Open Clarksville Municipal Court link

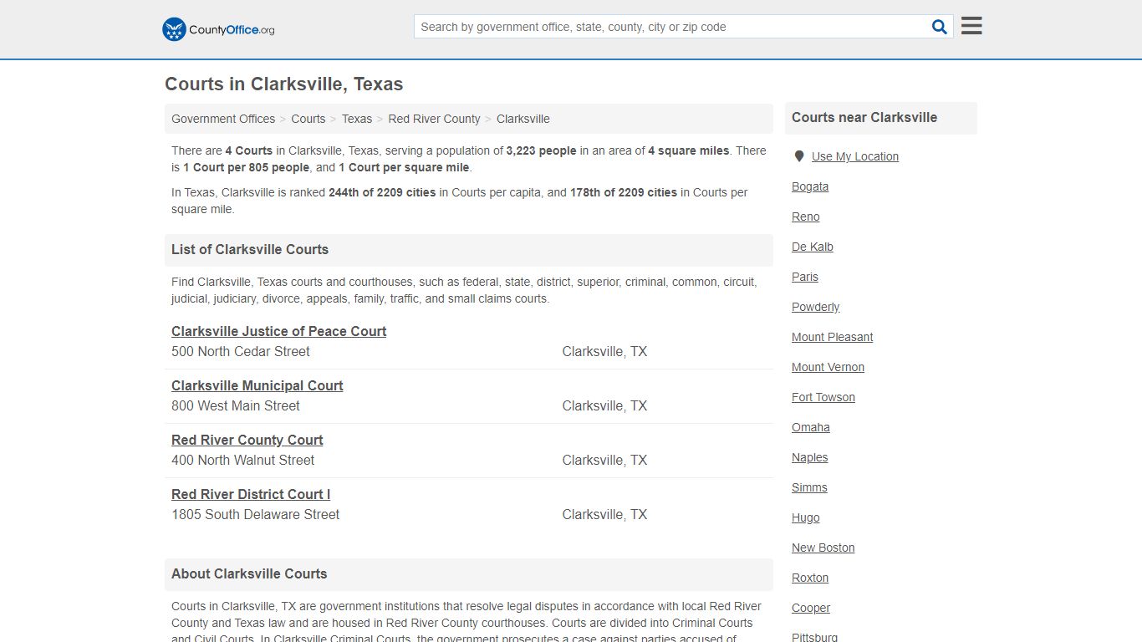pos(257,385)
